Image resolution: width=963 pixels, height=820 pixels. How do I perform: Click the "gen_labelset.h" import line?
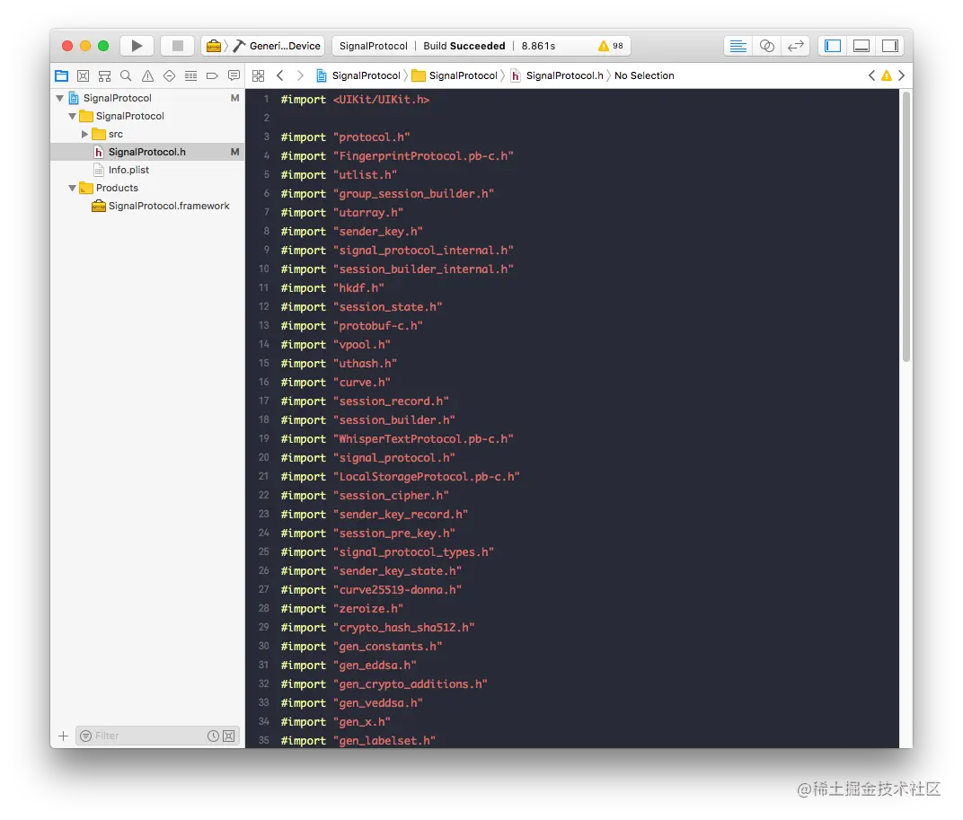click(358, 741)
